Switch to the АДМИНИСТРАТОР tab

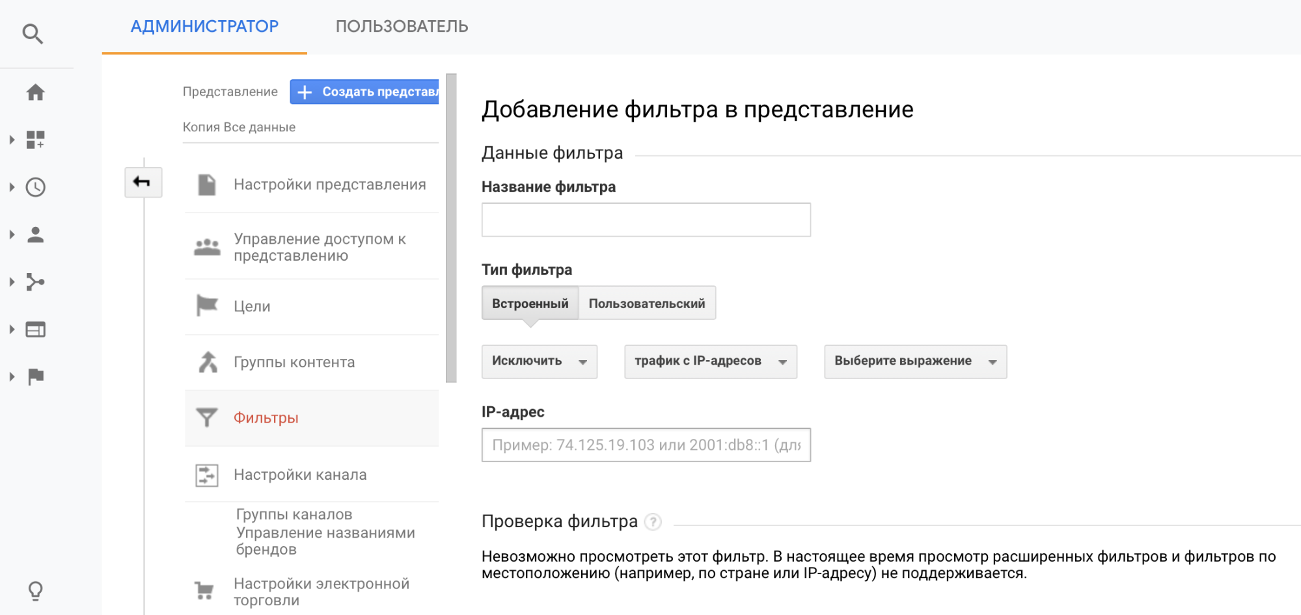204,27
